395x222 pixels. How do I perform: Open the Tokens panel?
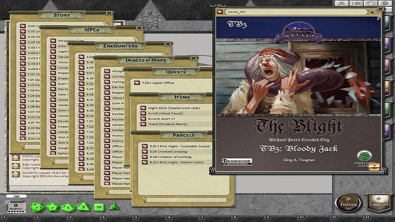click(348, 203)
